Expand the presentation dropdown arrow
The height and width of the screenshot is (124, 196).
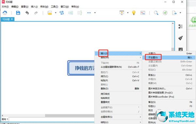128,13
